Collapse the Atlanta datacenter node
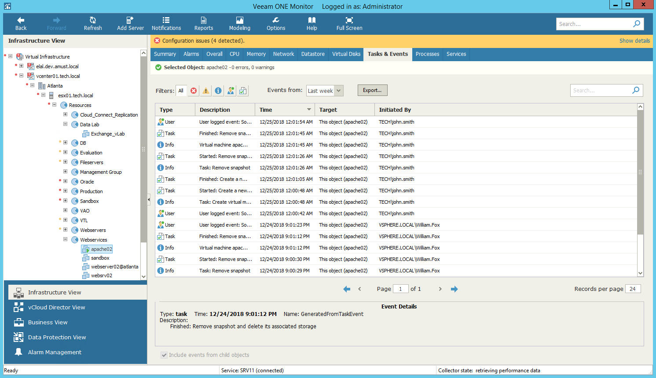656x378 pixels. click(x=32, y=85)
